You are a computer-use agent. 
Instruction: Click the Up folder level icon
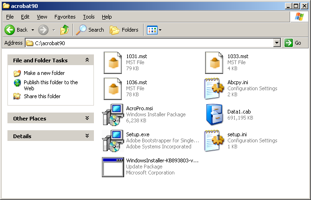tap(65, 30)
